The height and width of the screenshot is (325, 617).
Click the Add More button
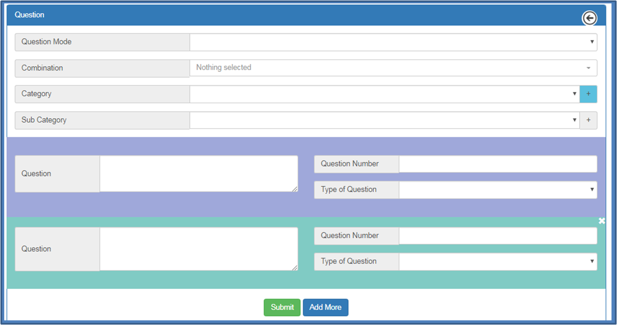click(325, 307)
